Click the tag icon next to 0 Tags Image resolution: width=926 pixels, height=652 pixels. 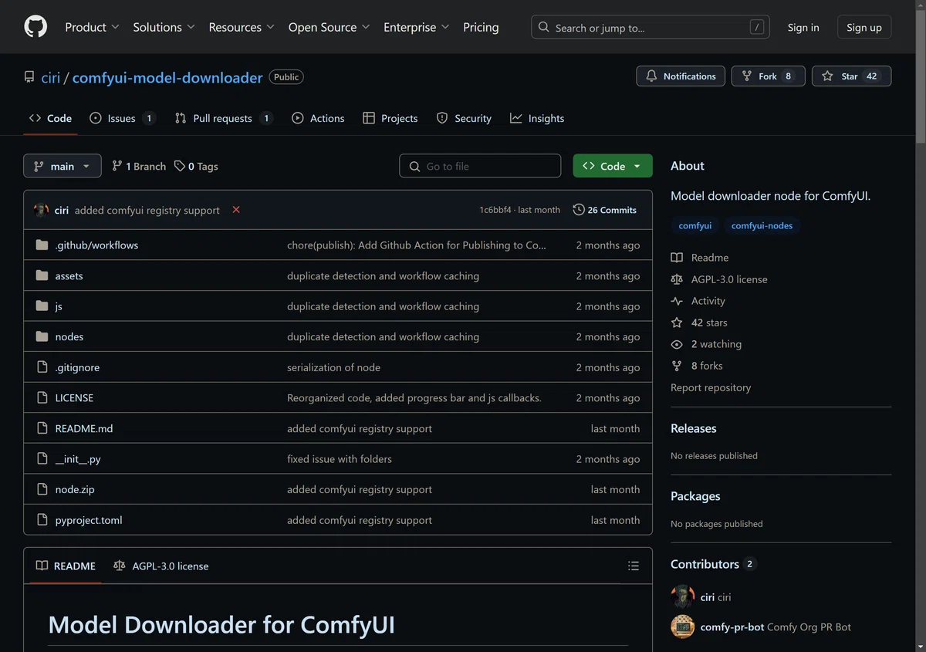click(x=180, y=166)
